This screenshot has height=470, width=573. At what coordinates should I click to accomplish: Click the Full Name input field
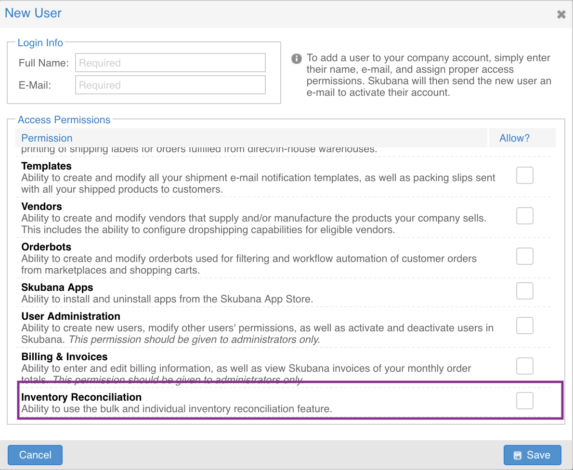click(x=170, y=63)
